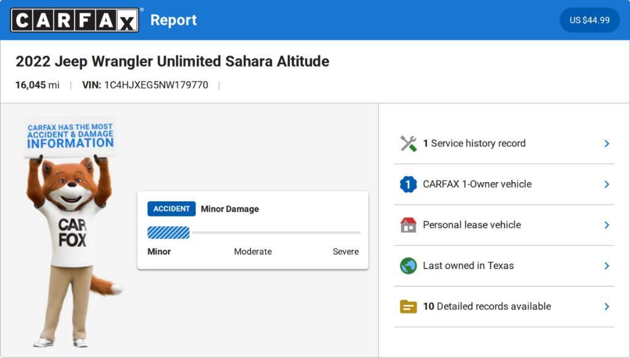Viewport: 630px width, 358px height.
Task: Expand the Personal lease vehicle chevron
Action: pyautogui.click(x=607, y=225)
